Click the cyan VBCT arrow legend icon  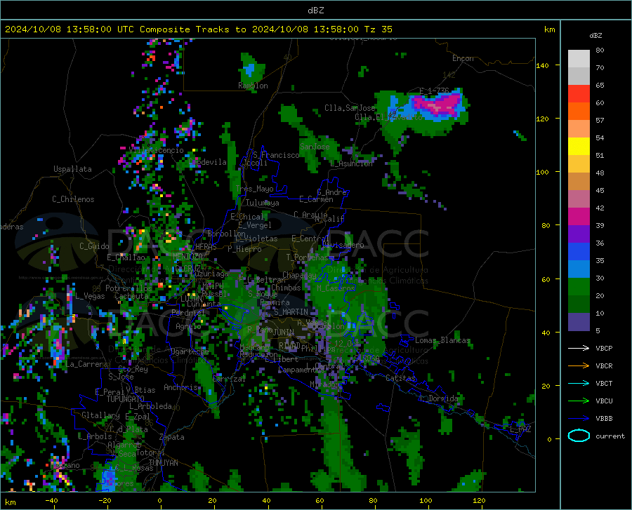point(579,383)
